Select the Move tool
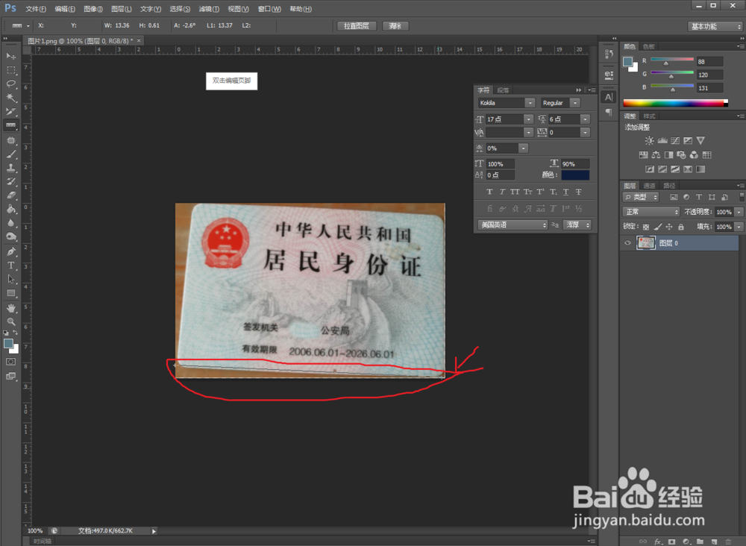 (11, 56)
